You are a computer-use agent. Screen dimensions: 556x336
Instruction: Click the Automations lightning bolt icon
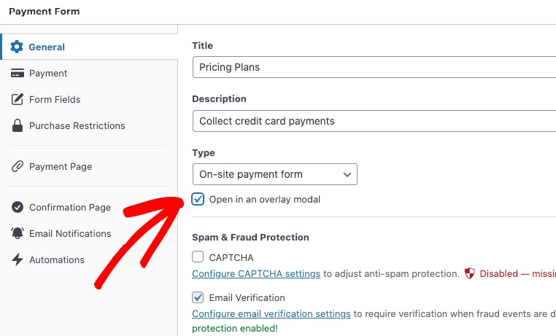[x=18, y=259]
